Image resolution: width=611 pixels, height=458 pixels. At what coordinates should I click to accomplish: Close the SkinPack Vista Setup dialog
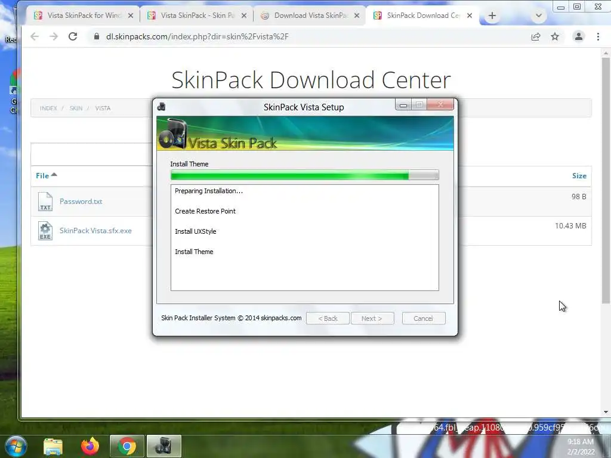440,105
